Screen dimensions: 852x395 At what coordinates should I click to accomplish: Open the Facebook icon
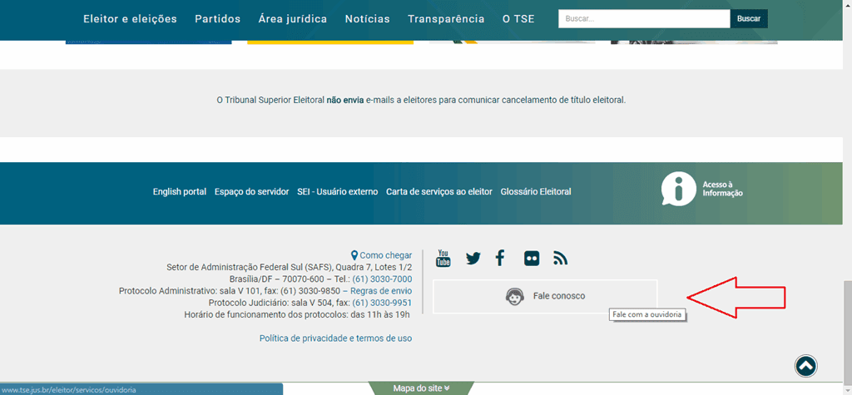500,258
